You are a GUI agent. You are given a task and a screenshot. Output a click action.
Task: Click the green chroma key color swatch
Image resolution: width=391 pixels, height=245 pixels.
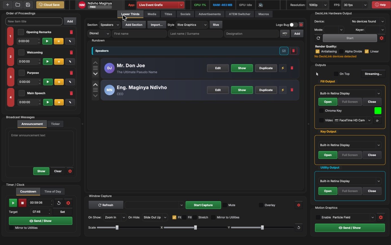[x=378, y=111]
